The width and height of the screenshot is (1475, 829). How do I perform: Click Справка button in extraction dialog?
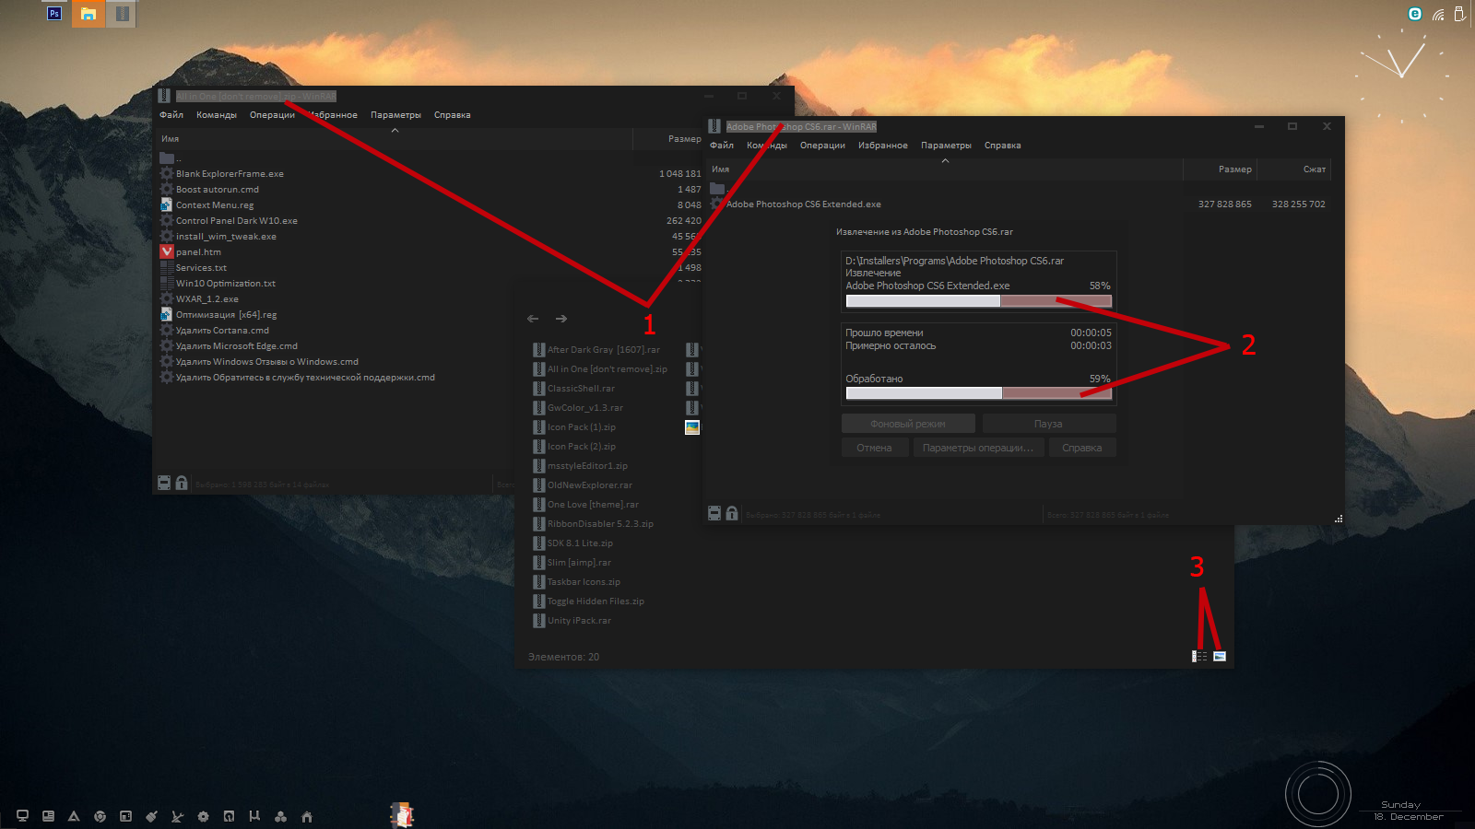pos(1082,448)
